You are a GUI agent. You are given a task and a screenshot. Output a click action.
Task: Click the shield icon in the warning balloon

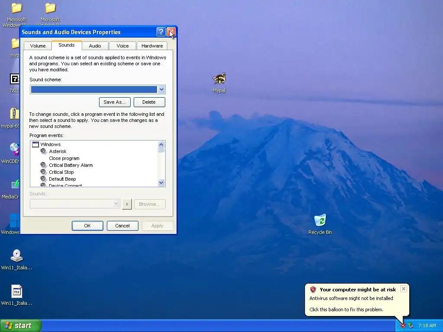313,289
